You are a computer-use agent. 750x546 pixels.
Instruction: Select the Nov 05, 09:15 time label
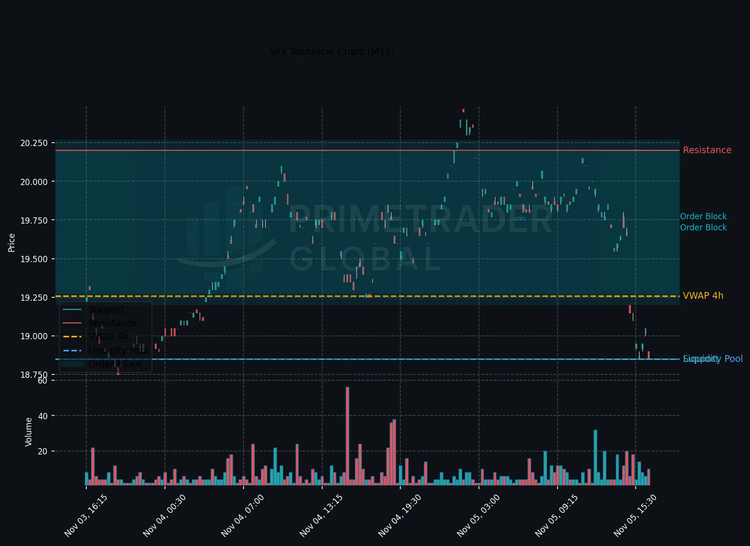[x=557, y=515]
